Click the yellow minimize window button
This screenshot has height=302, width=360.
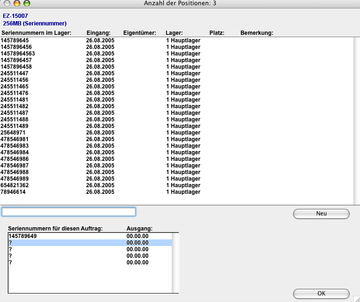[17, 3]
